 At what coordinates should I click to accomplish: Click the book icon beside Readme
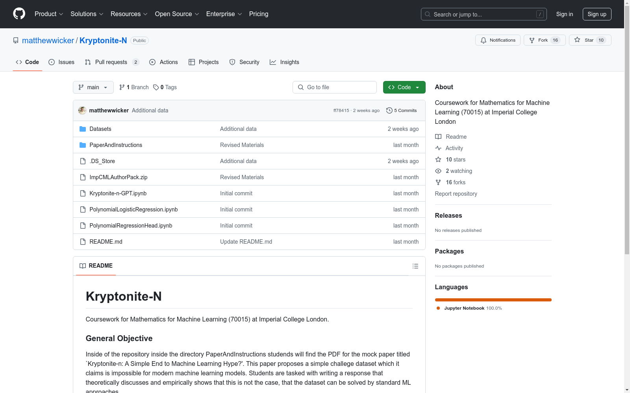pos(438,137)
